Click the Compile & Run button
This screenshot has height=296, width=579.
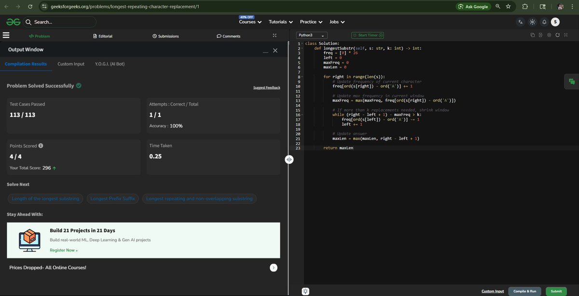pos(524,291)
